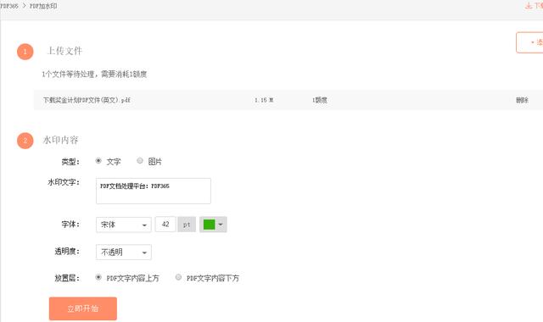Click the PDF加水印 breadcrumb item
This screenshot has height=322, width=543.
pyautogui.click(x=43, y=6)
